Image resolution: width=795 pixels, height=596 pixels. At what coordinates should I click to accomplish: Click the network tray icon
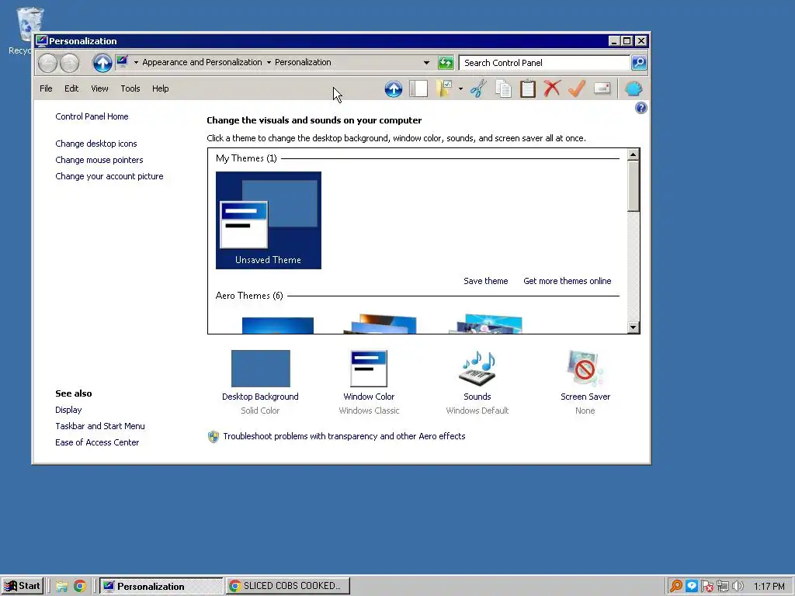tap(723, 587)
